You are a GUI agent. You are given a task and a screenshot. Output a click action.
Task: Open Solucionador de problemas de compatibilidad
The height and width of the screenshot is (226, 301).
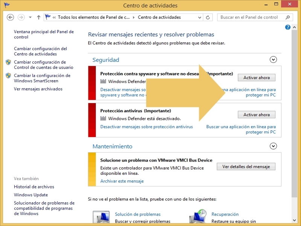pyautogui.click(x=44, y=208)
